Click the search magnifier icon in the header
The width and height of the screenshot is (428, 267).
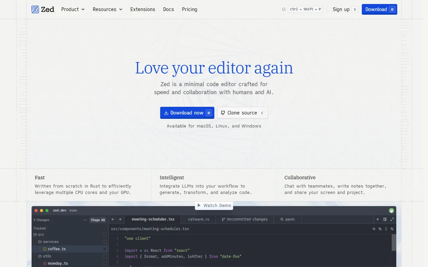tap(284, 9)
